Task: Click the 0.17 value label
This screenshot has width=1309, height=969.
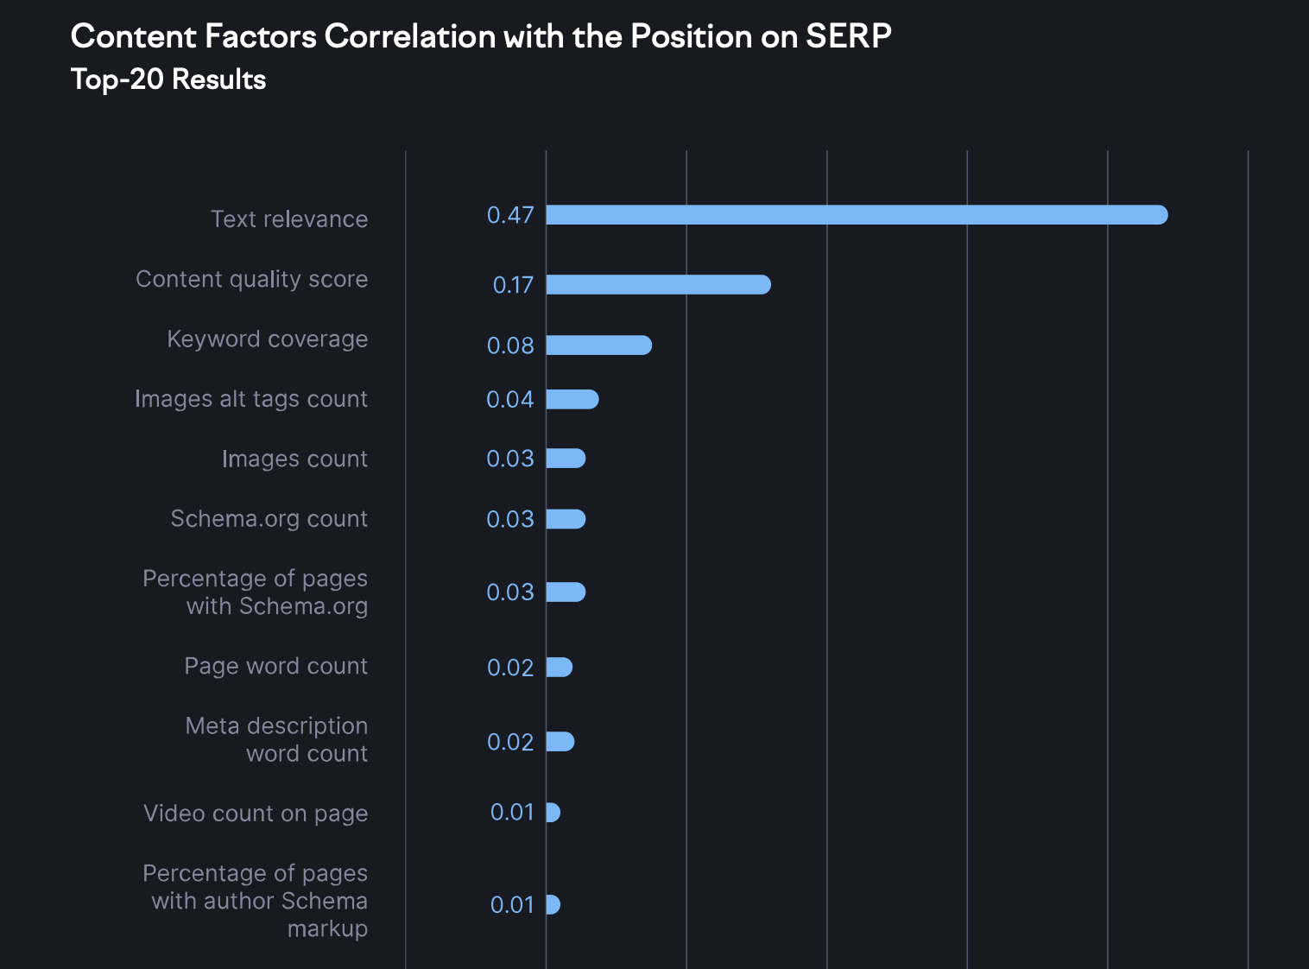Action: coord(513,285)
